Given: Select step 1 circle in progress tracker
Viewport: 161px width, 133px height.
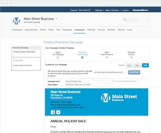Looking at the screenshot, I should tap(58, 58).
